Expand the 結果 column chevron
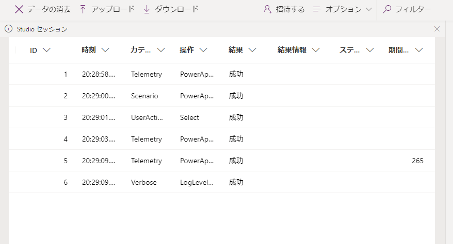The image size is (453, 244). pos(252,50)
